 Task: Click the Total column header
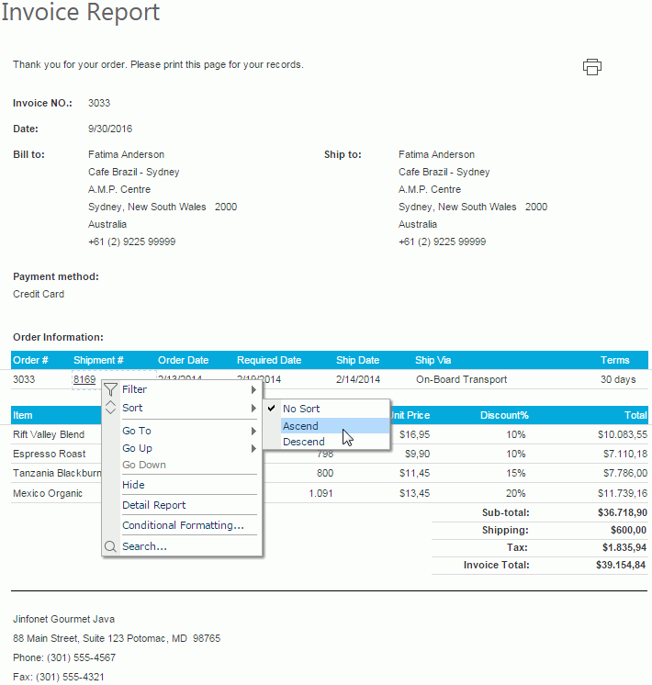click(x=635, y=415)
